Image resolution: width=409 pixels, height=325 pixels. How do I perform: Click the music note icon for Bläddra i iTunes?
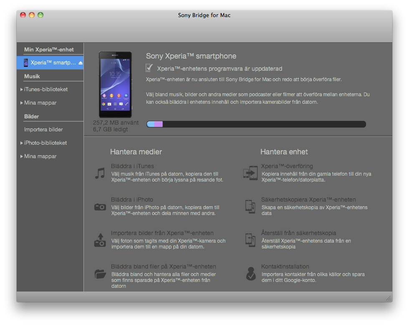coord(100,173)
